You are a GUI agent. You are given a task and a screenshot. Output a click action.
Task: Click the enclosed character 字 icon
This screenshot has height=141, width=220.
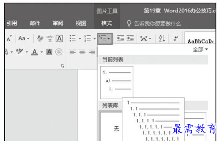(x=59, y=52)
